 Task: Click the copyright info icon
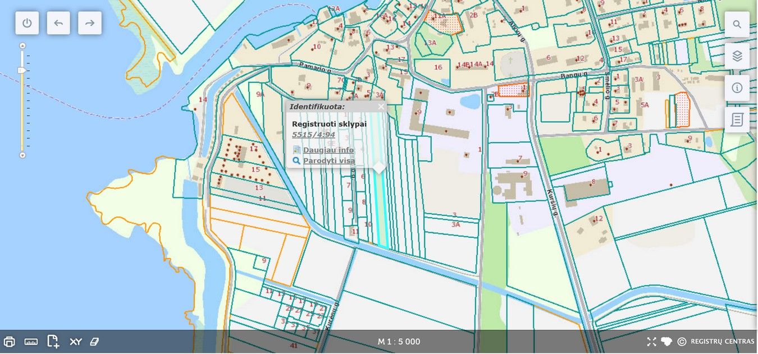[x=682, y=342]
